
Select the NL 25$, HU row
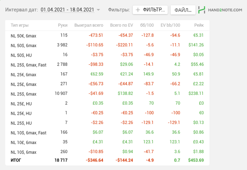tap(107, 123)
